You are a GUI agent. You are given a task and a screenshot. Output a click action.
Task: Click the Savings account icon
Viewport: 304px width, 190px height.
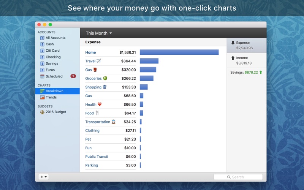42,63
